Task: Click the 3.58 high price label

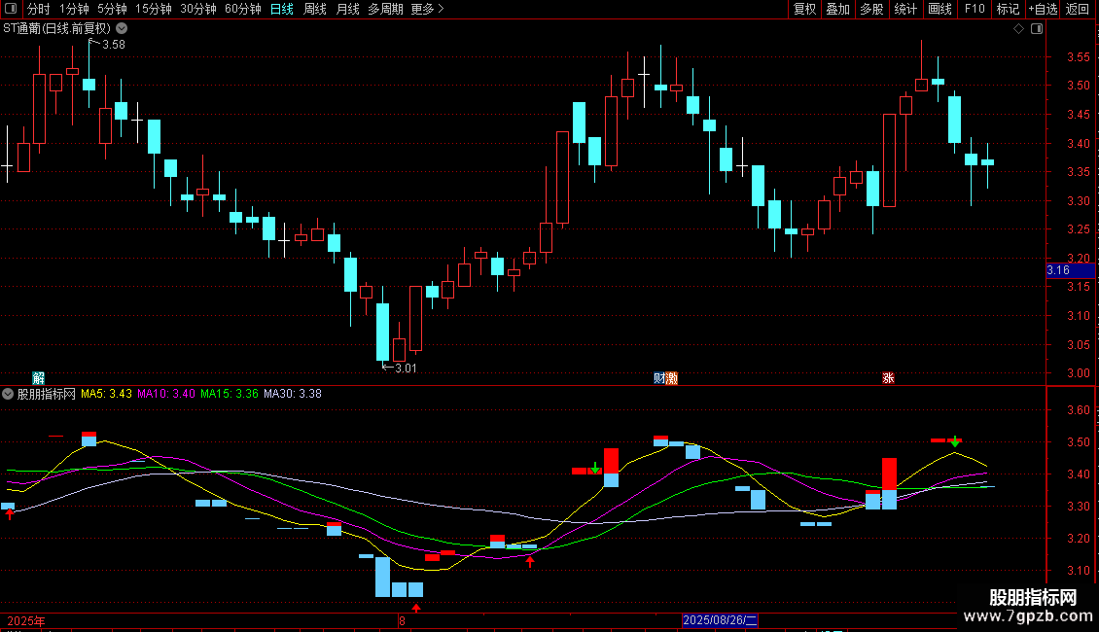Action: tap(114, 44)
